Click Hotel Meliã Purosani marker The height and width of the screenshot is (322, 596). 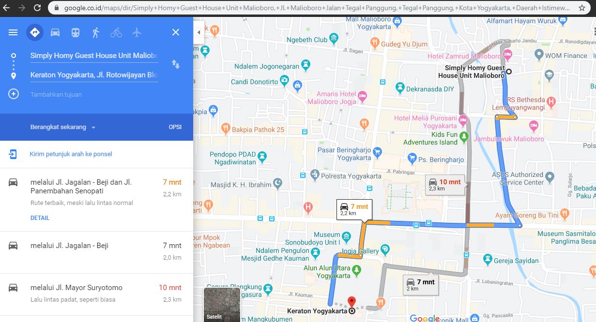pyautogui.click(x=463, y=119)
